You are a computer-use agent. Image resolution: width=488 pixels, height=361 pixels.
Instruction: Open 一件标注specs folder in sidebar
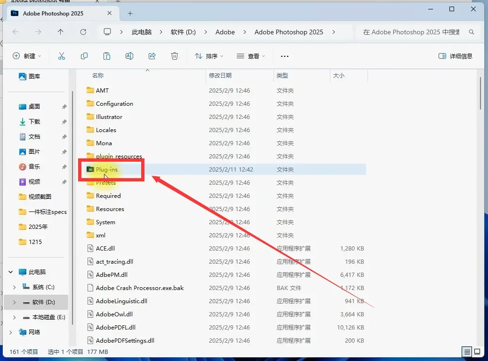coord(43,212)
